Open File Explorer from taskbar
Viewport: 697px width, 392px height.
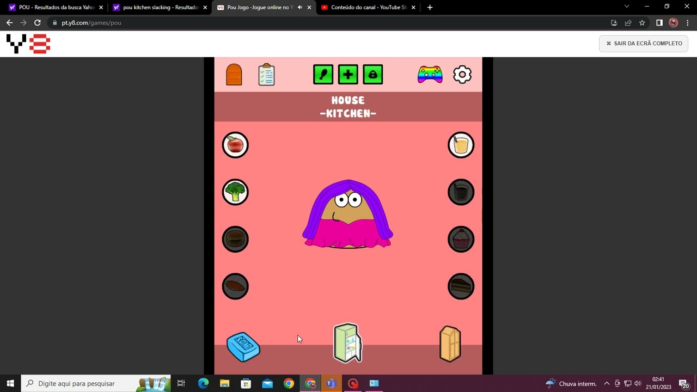pyautogui.click(x=224, y=383)
